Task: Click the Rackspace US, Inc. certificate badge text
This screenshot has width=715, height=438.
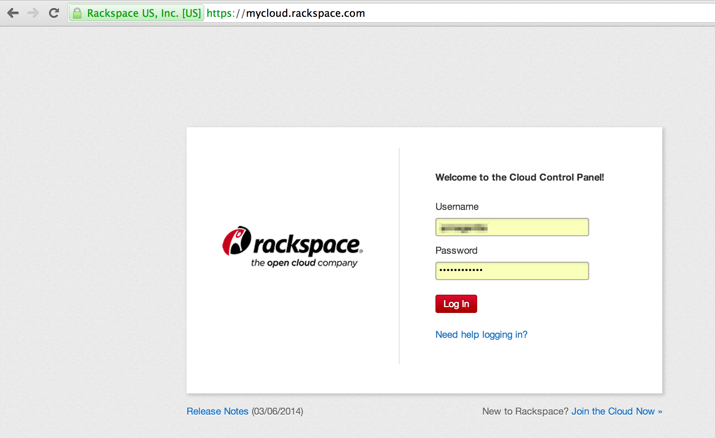Action: [x=144, y=13]
